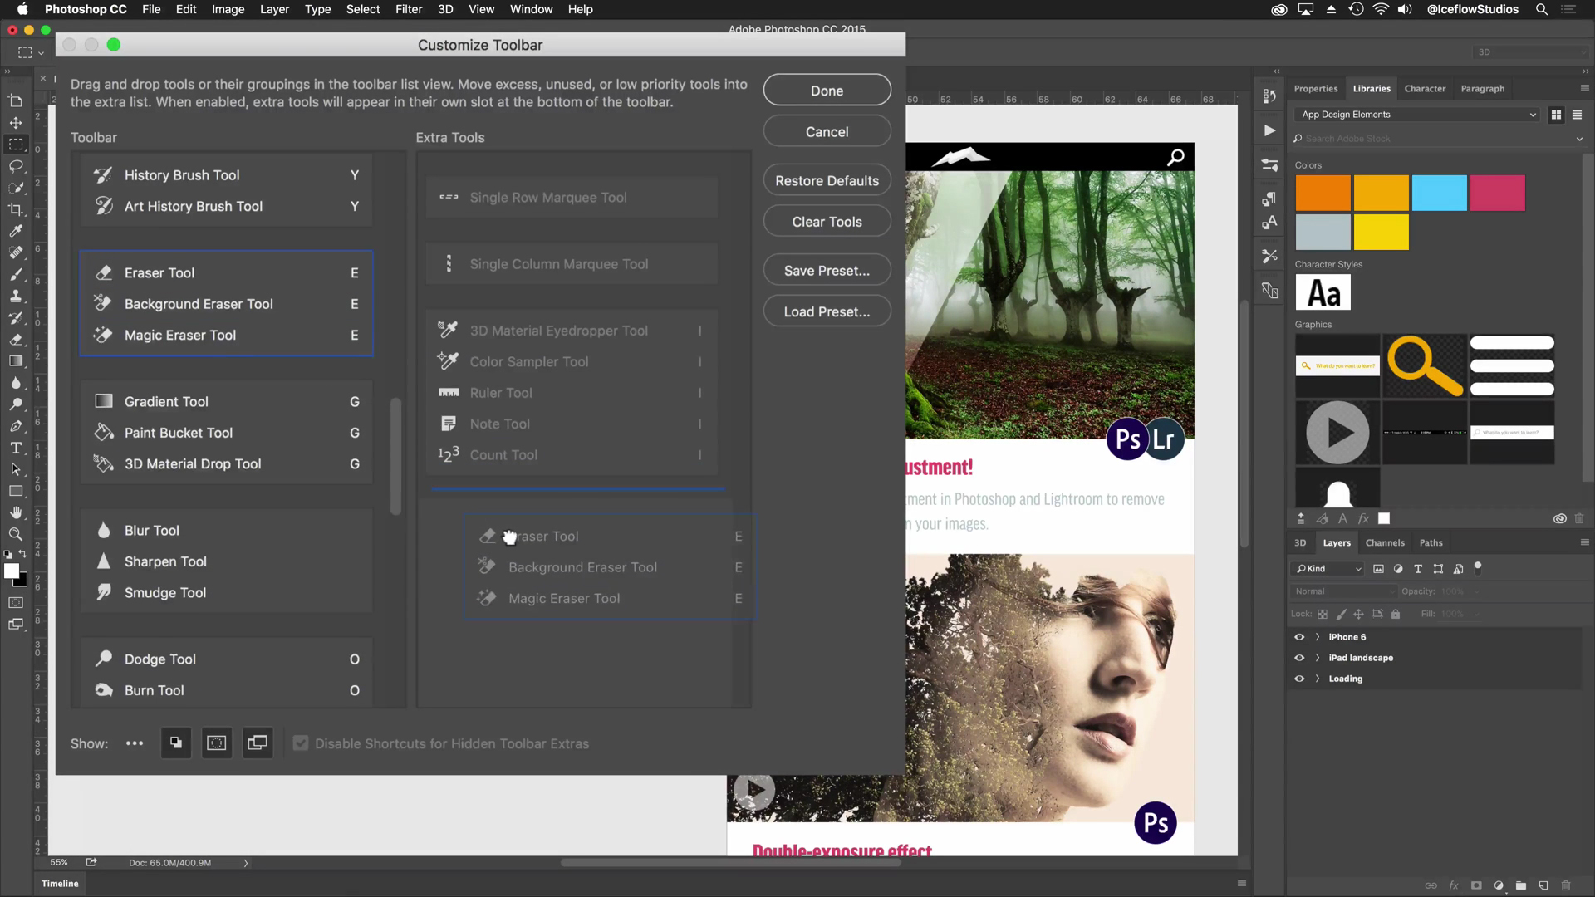The image size is (1595, 897).
Task: Click the Restore Defaults button
Action: pos(827,179)
